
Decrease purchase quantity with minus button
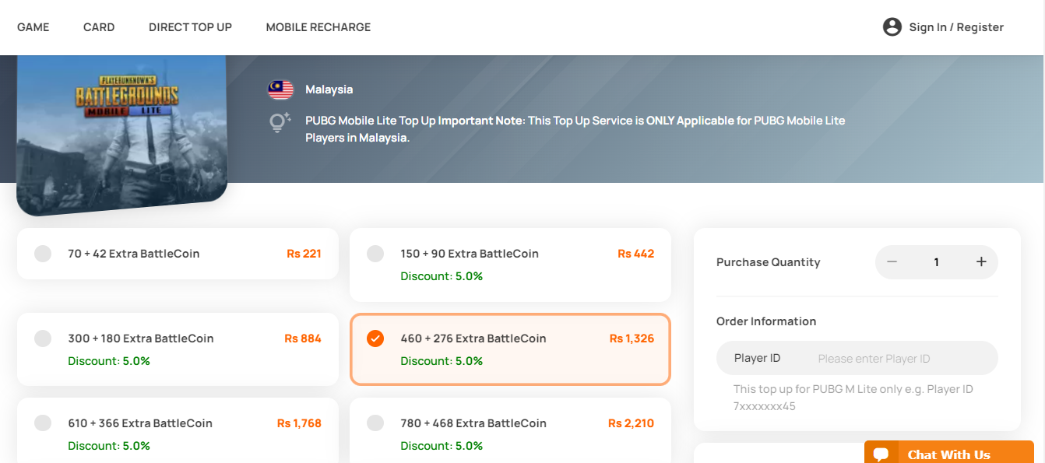892,262
